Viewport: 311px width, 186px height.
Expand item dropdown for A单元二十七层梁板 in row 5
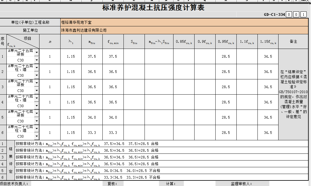coord(37,114)
